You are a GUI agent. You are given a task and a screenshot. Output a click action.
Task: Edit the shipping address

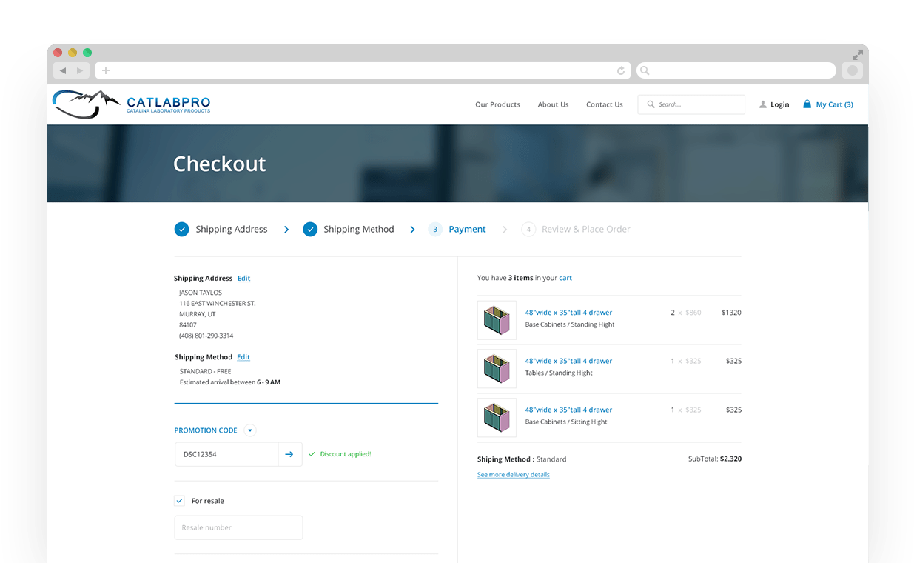click(243, 279)
